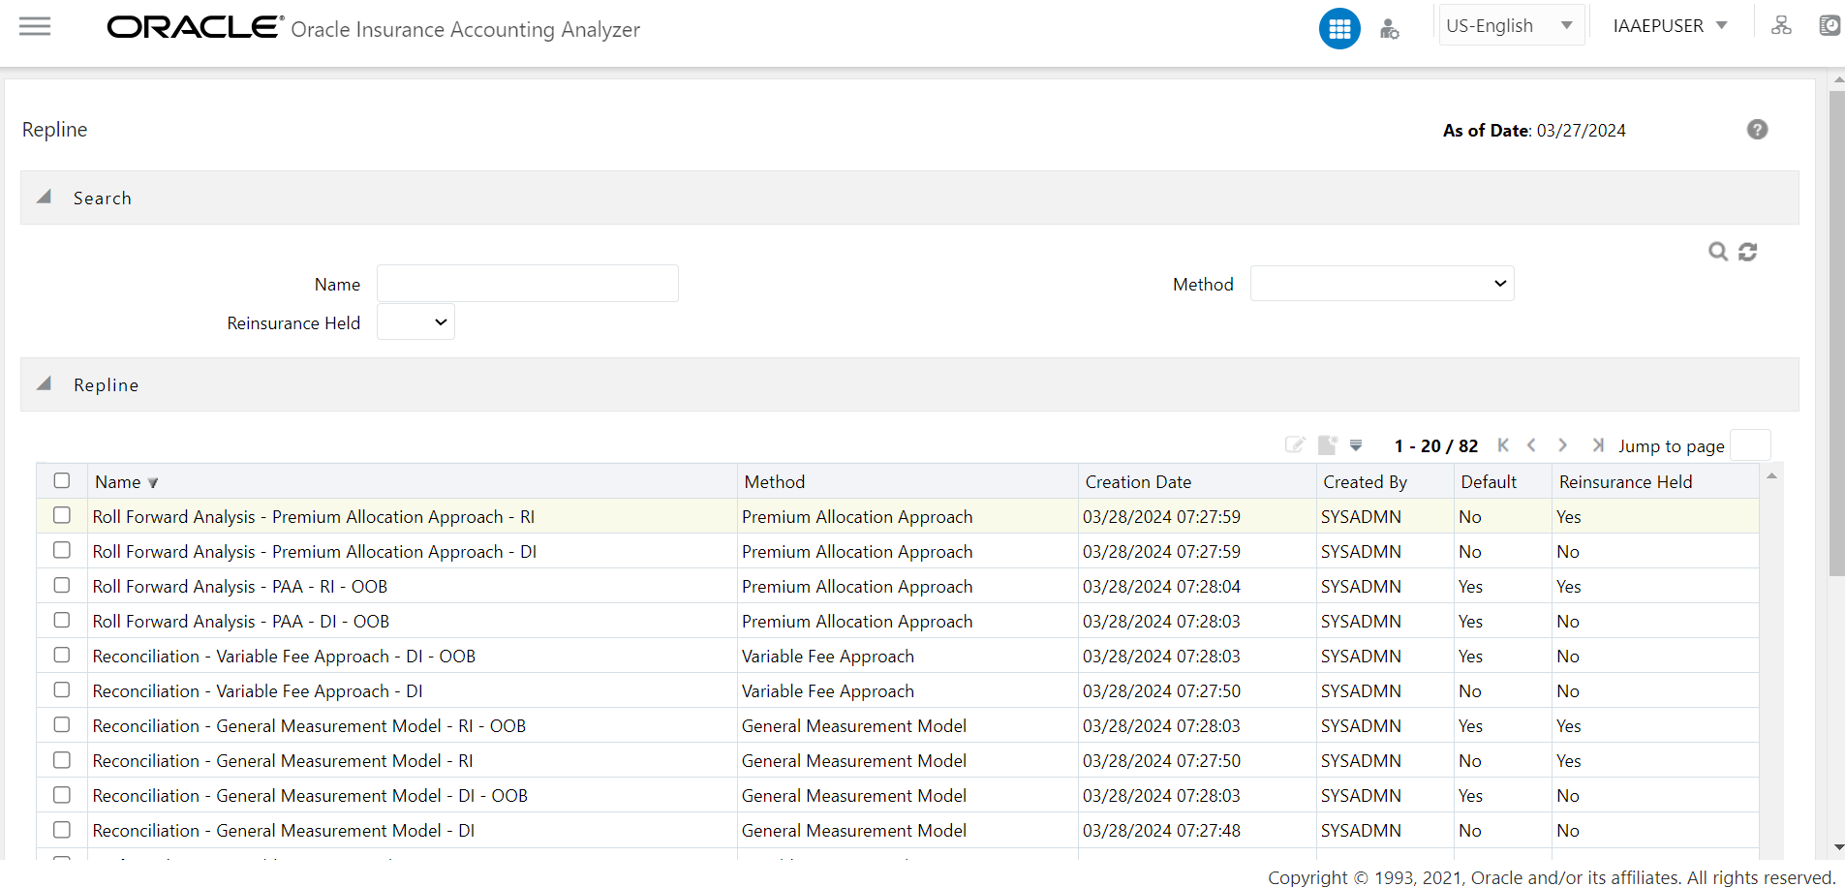The image size is (1845, 887).
Task: Click the Name search input field
Action: click(x=528, y=284)
